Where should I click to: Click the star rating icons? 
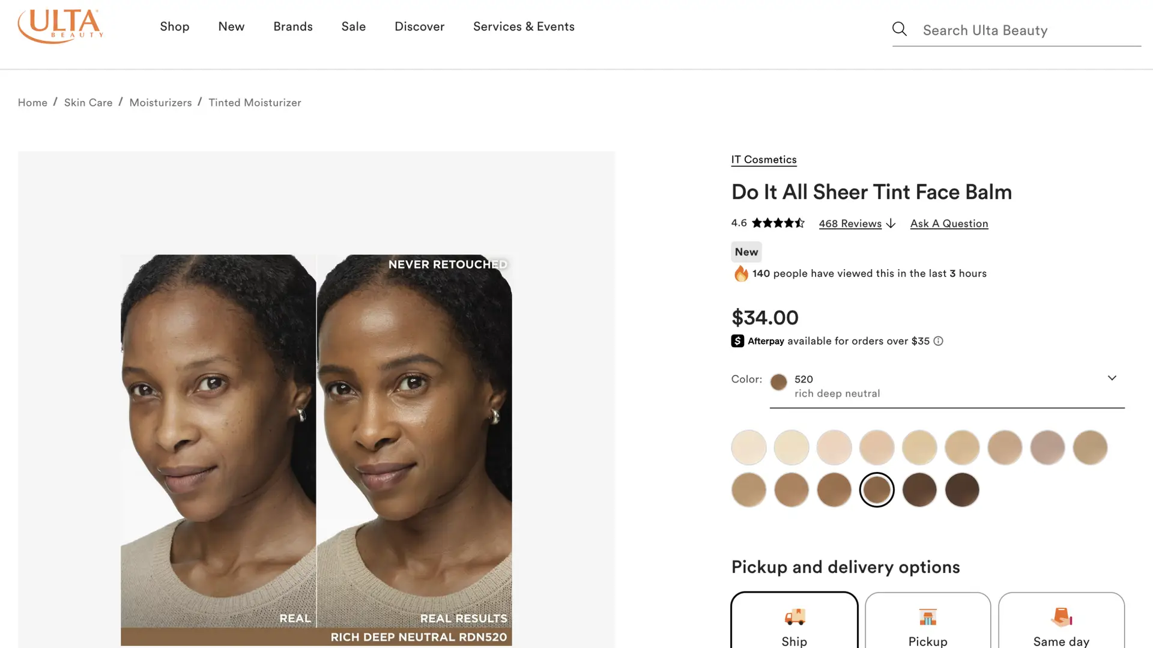tap(778, 223)
